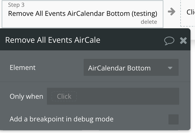Click the empty Only when expression area
The width and height of the screenshot is (195, 133).
click(x=127, y=96)
